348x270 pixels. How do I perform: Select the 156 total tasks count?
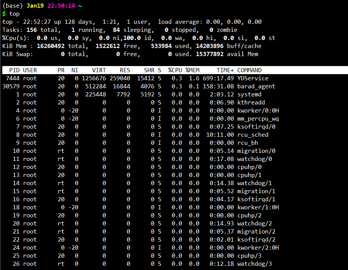31,30
